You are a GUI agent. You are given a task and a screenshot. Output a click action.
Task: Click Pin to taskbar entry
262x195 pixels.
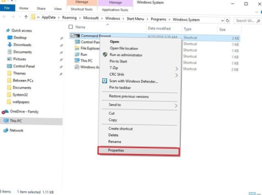click(120, 87)
